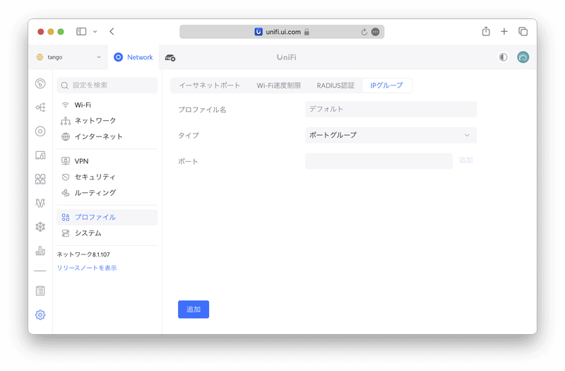The height and width of the screenshot is (371, 565).
Task: Toggle dark/light theme mode
Action: point(503,57)
